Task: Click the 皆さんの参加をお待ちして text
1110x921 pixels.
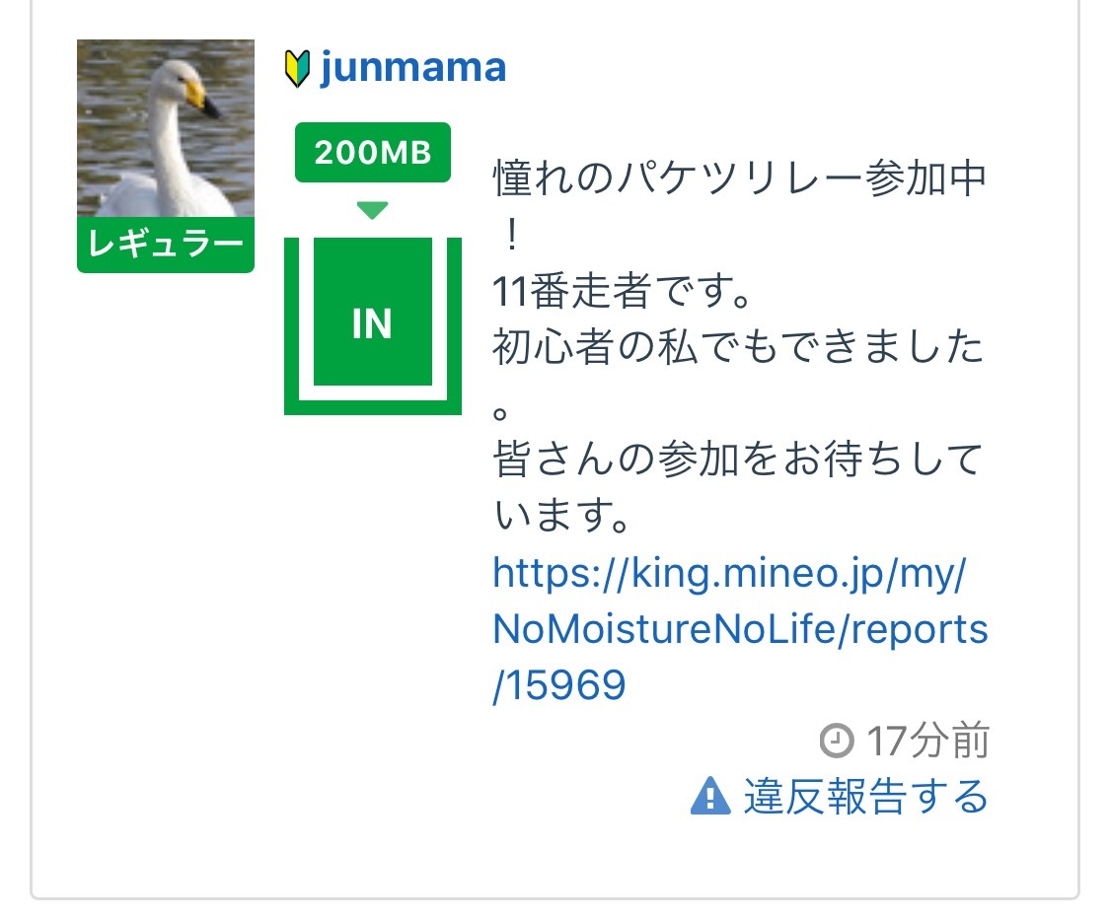Action: pos(738,460)
